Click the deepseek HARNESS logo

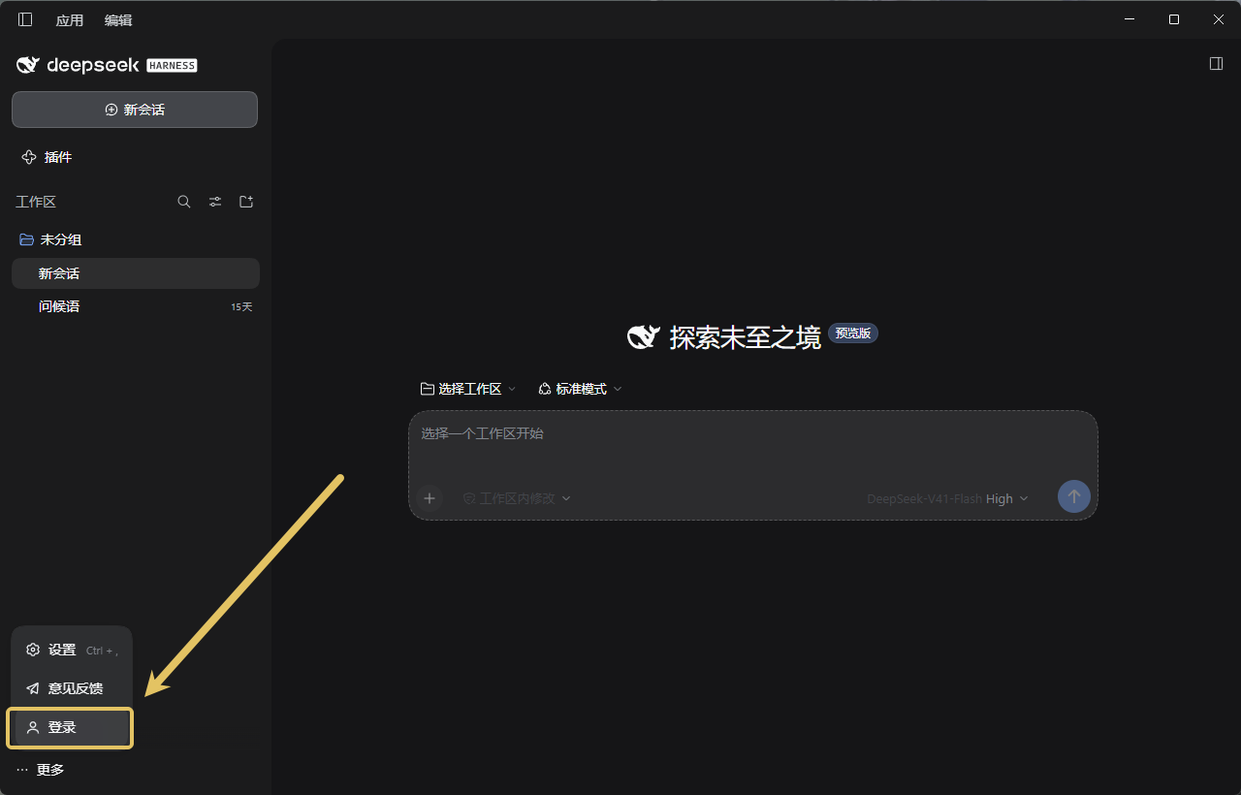(107, 65)
